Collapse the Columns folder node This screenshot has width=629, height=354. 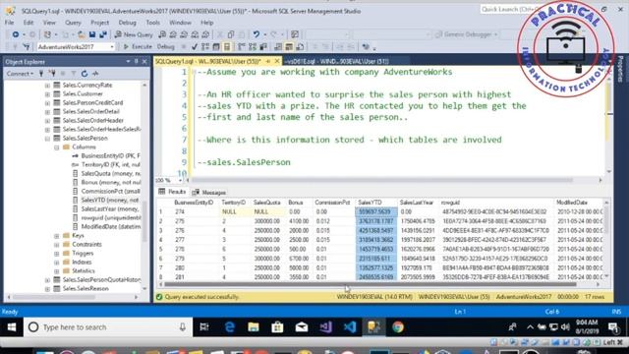[57, 147]
